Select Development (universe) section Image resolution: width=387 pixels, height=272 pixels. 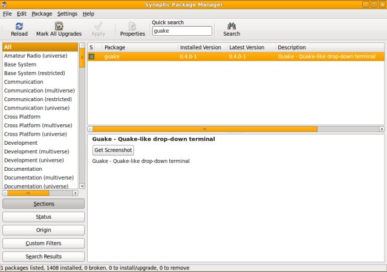pyautogui.click(x=41, y=161)
